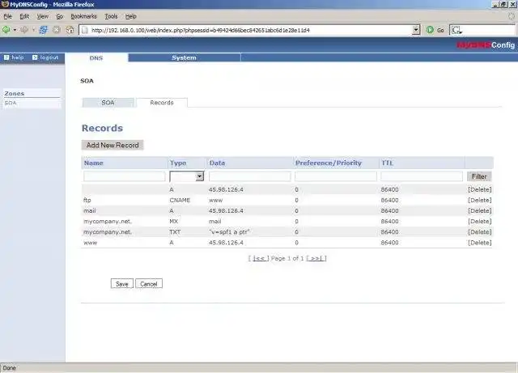Click the "v=spf1 a ptr" data cell

click(229, 232)
